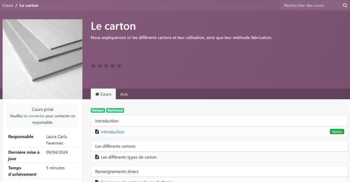The width and height of the screenshot is (350, 182).
Task: Click the 'Dernière mise à jour' label
Action: point(24,155)
